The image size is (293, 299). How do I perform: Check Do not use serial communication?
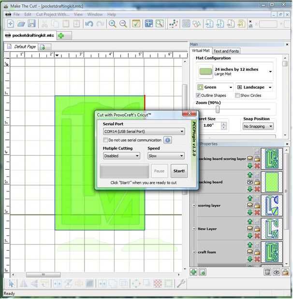(105, 140)
